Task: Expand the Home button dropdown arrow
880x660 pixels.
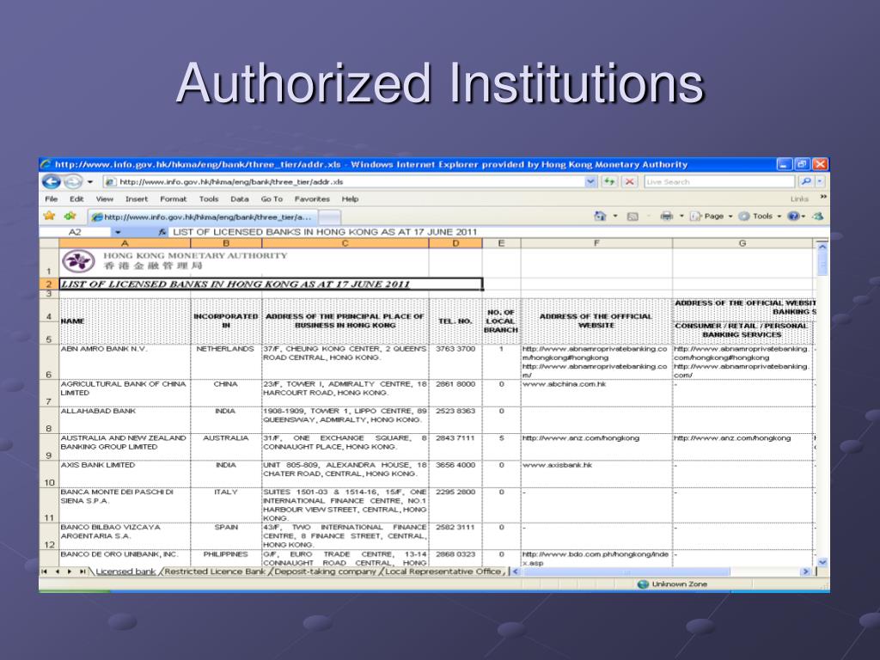Action: (615, 216)
